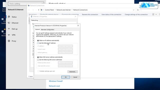Click the VPN icon in sidebar
The width and height of the screenshot is (160, 90).
[9, 35]
